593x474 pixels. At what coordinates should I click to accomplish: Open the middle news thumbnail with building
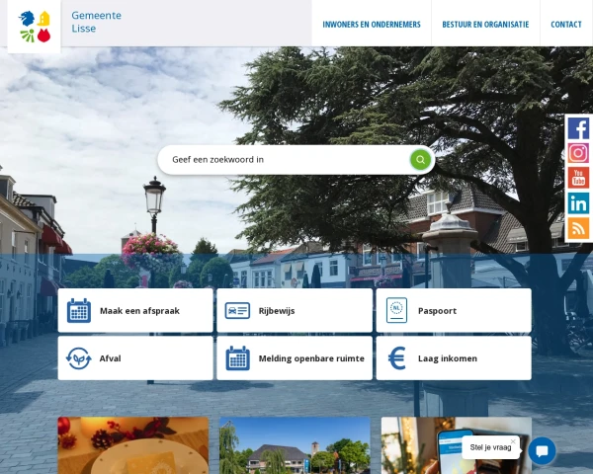(295, 446)
